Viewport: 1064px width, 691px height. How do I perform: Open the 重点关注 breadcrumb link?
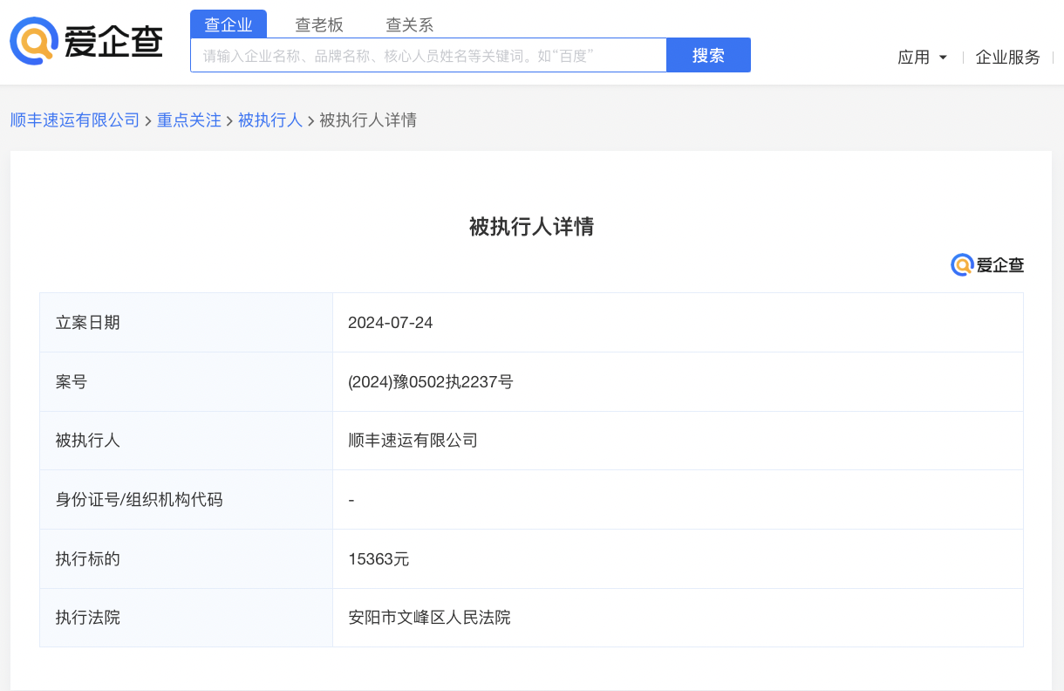pos(189,120)
